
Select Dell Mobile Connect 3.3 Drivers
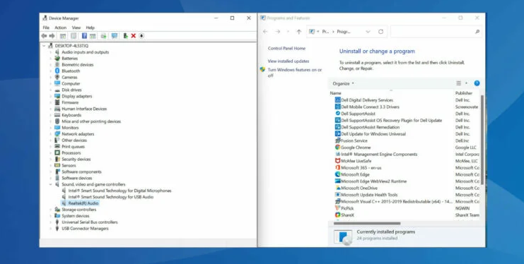pos(370,107)
